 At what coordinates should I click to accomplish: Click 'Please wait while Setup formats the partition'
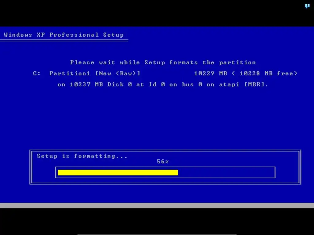pyautogui.click(x=163, y=62)
